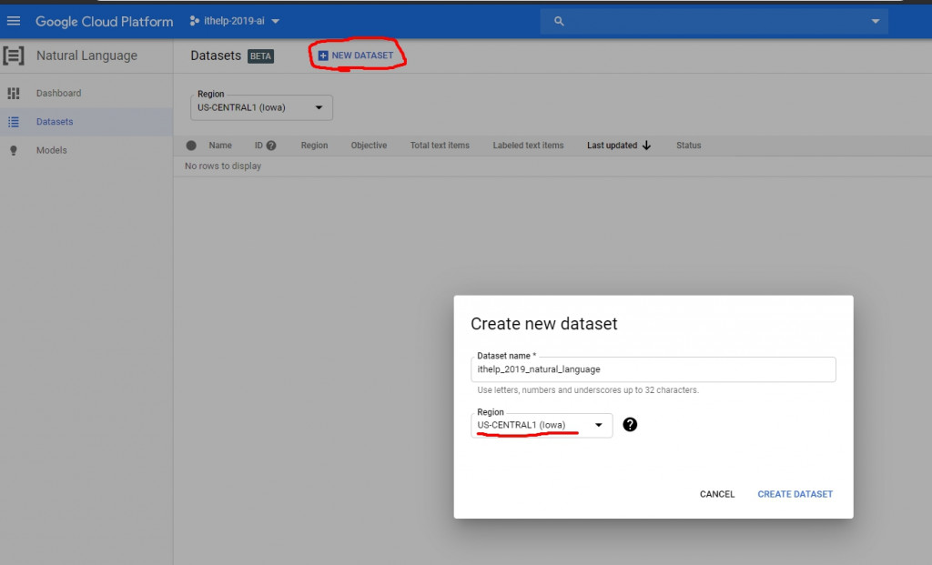Screen dimensions: 932x565
Task: Click the Last updated column header
Action: tap(613, 145)
